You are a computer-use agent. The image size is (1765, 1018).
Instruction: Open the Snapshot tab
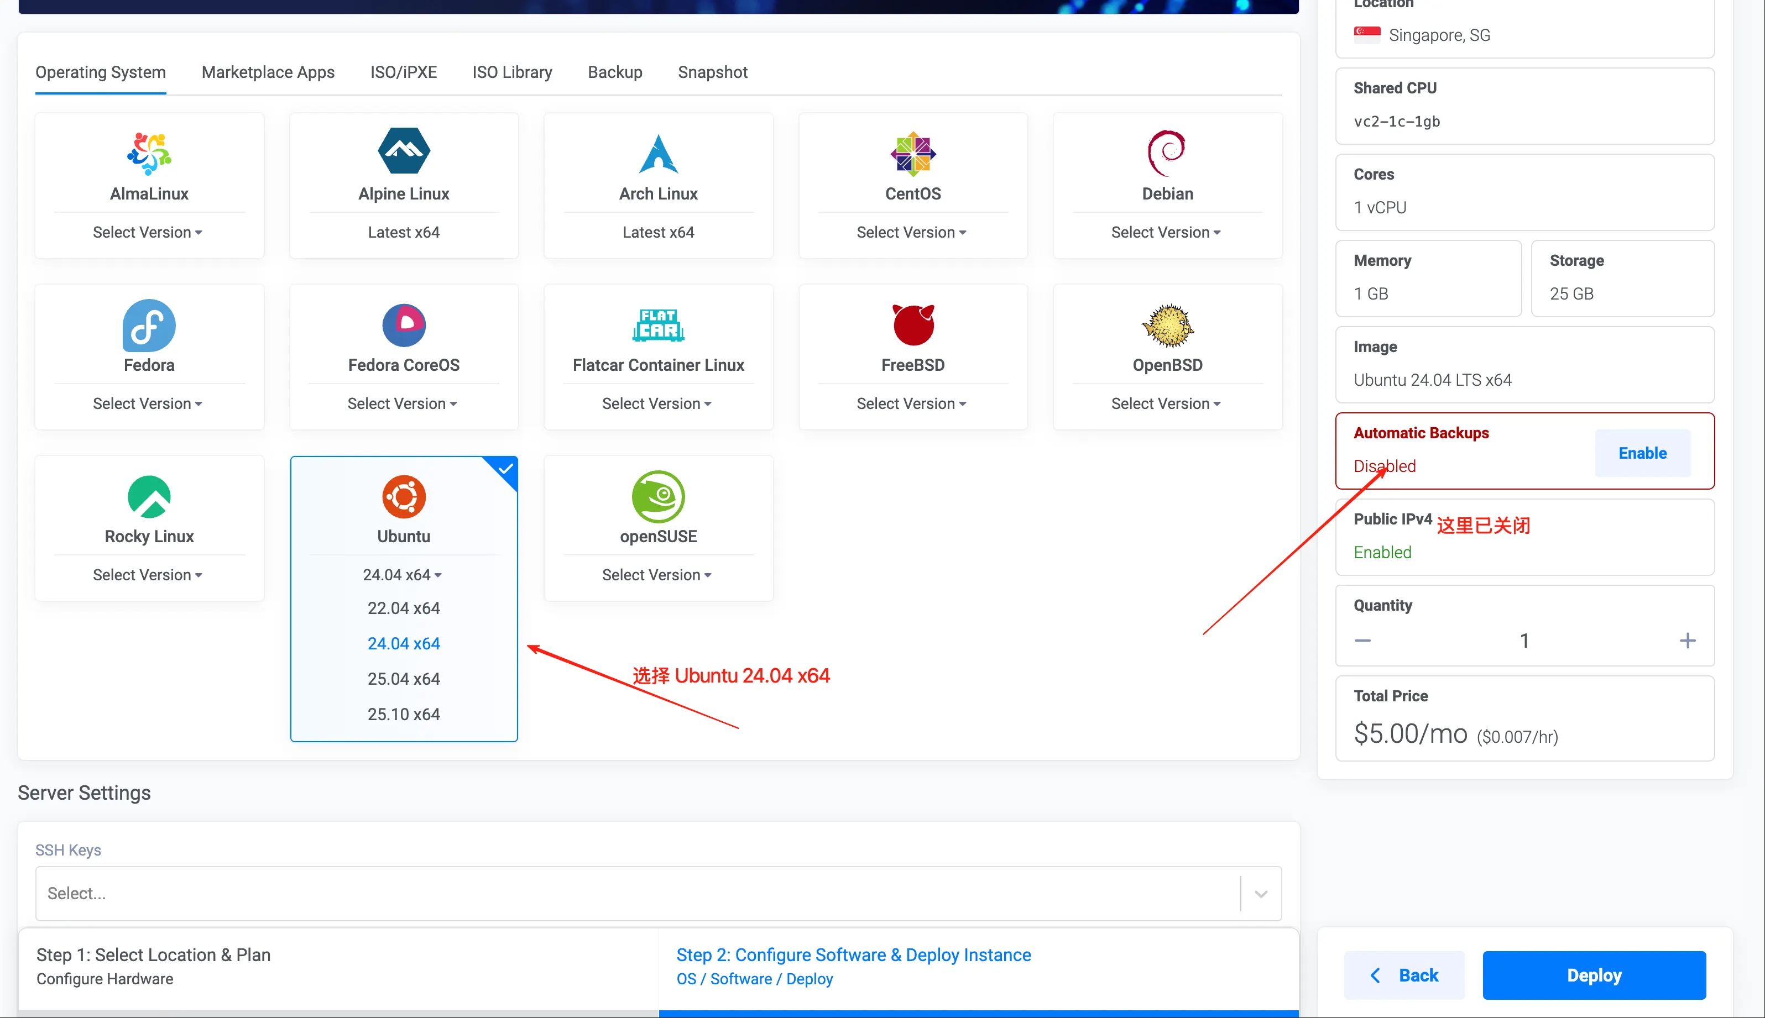[x=712, y=72]
